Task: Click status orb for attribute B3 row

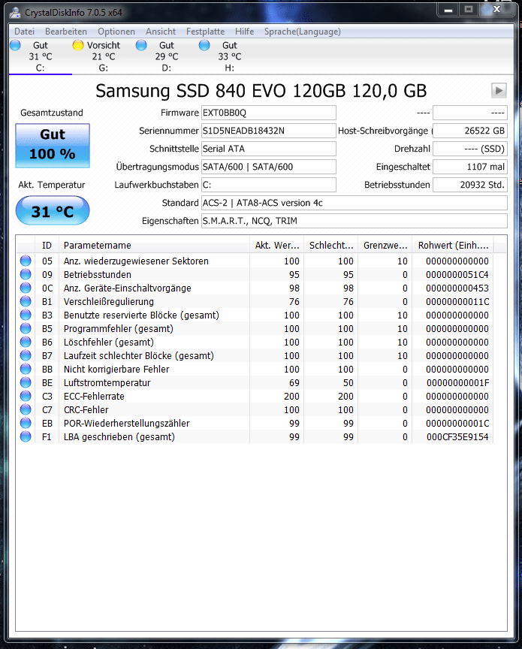Action: pos(26,315)
